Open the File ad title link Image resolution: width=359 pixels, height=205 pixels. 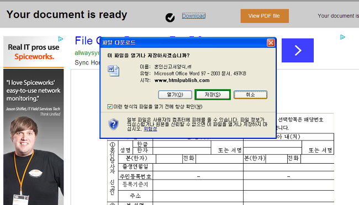click(x=87, y=41)
